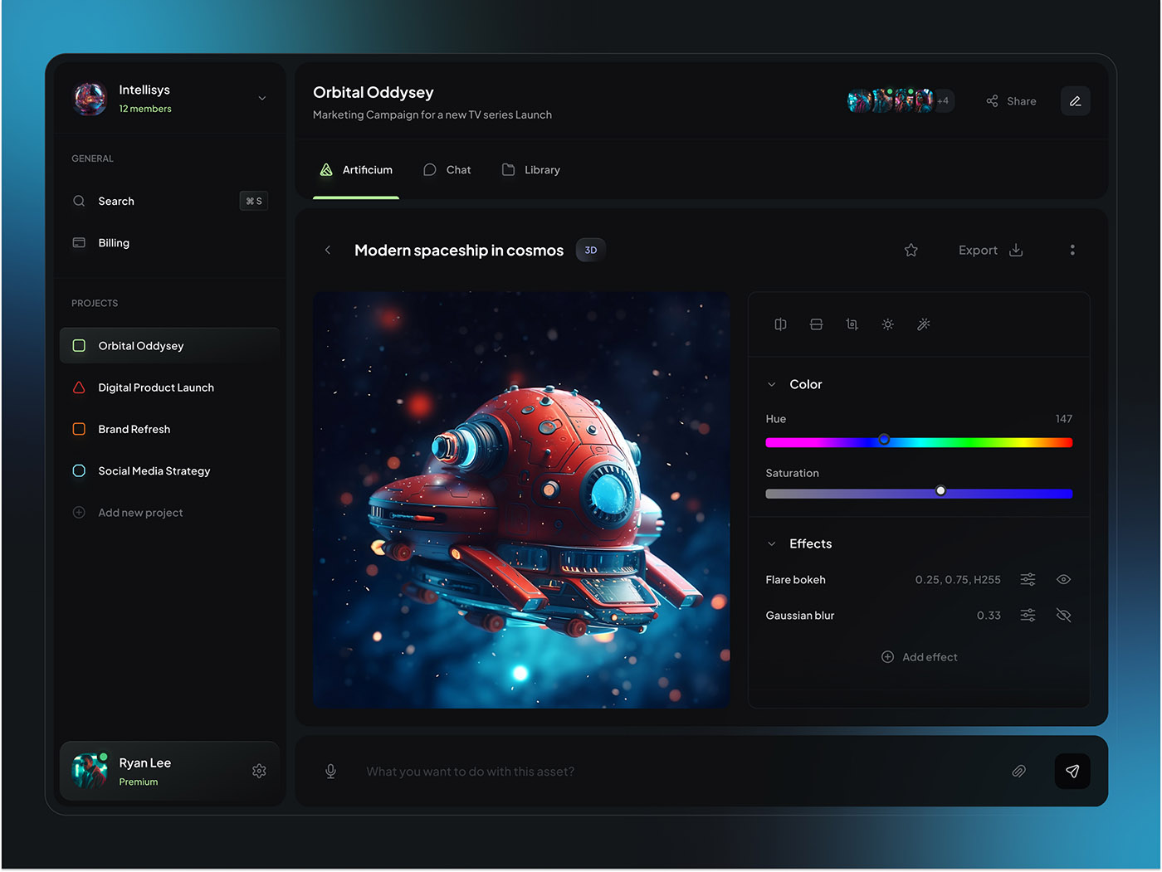
Task: Click Add effect button
Action: (919, 657)
